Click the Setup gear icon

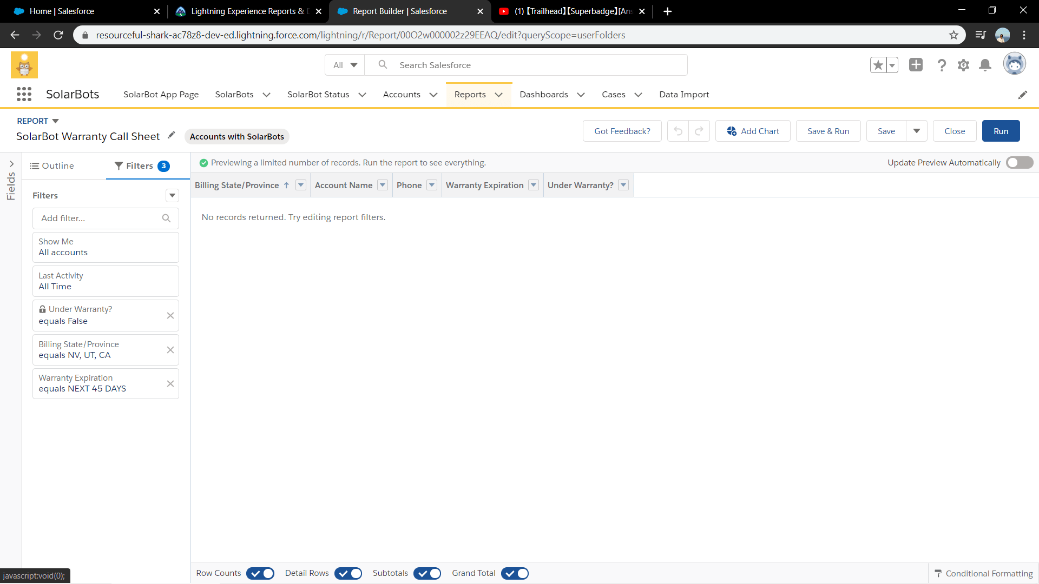[963, 65]
